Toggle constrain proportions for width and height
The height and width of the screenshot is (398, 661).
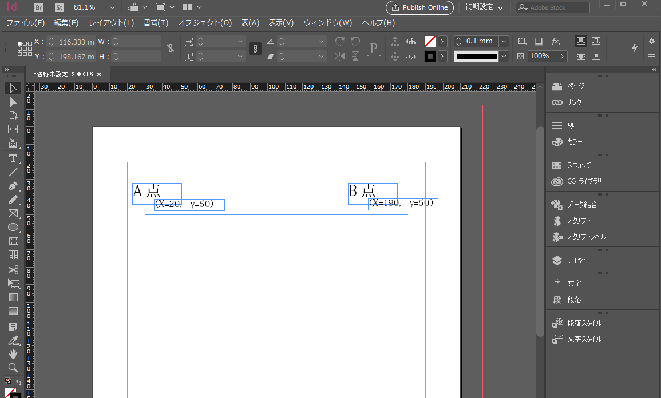coord(171,49)
